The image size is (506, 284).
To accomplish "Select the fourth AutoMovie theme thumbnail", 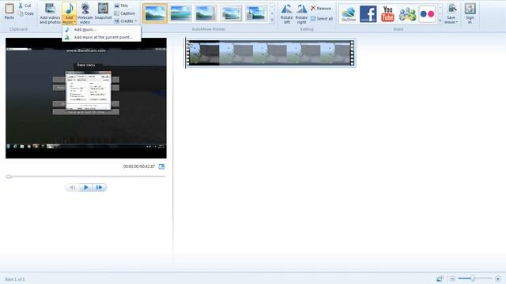I will pyautogui.click(x=231, y=13).
